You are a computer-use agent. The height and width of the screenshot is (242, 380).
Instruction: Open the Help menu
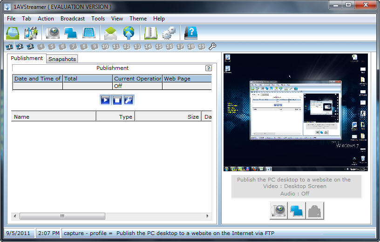click(x=159, y=19)
